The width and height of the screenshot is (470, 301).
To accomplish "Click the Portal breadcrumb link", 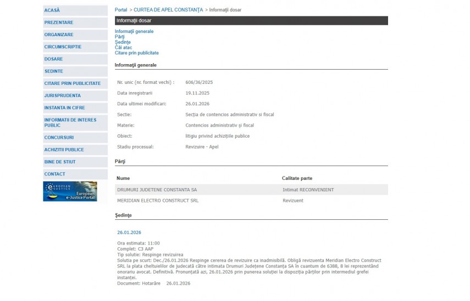I will (121, 10).
